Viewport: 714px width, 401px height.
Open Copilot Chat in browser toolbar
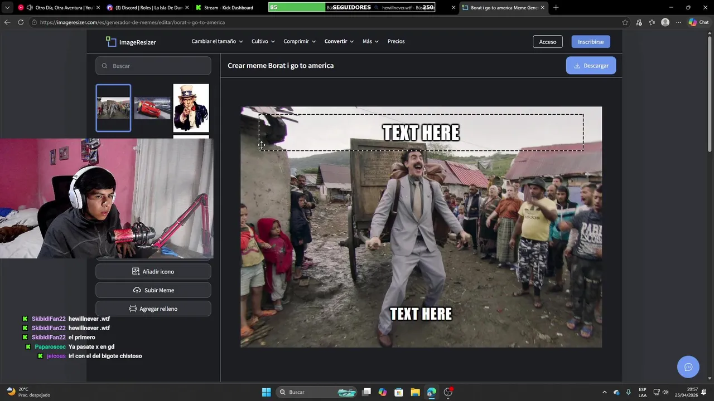point(698,22)
